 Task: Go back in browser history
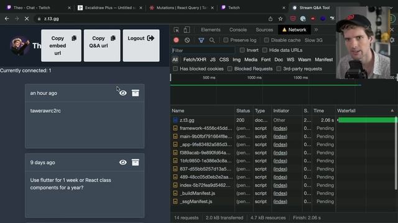tap(7, 19)
